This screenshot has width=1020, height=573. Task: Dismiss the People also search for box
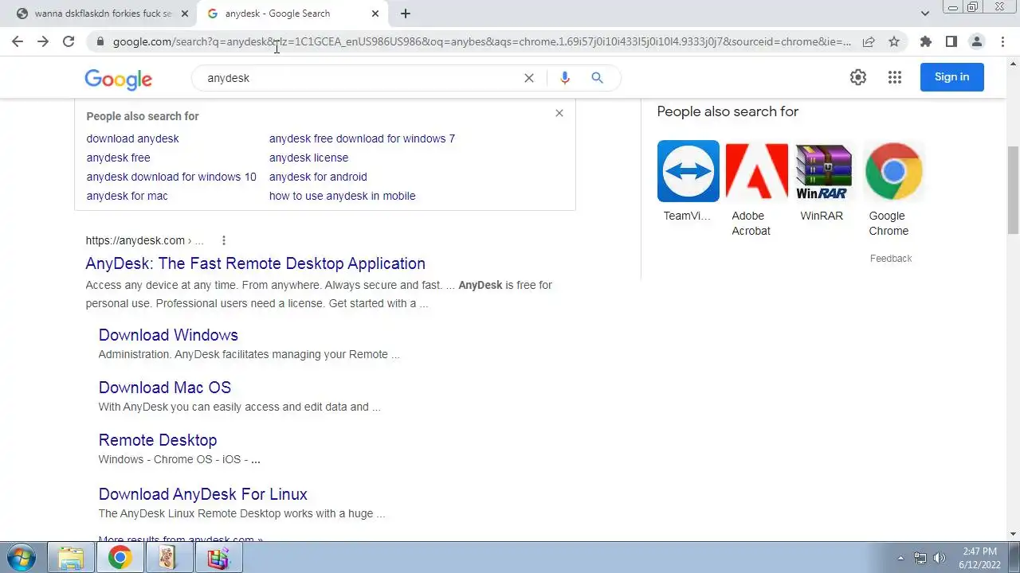point(559,113)
